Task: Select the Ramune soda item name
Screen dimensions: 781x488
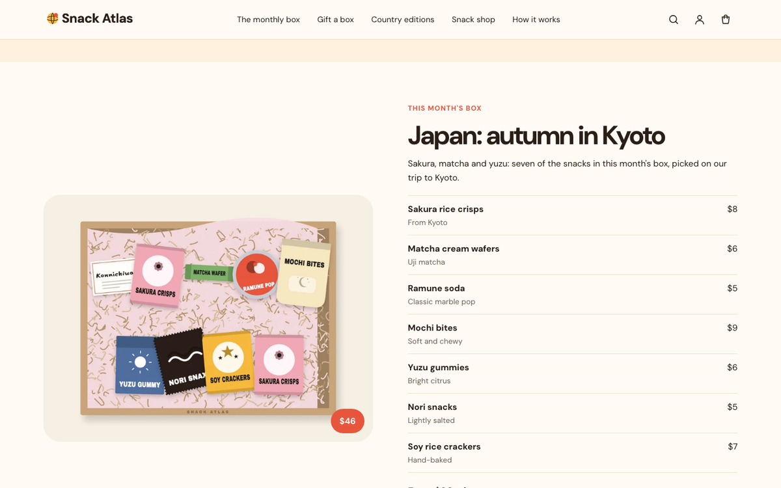Action: point(436,288)
